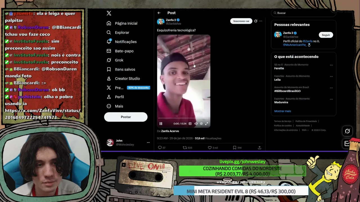Click the share icon on the post
Screen dimensions: 360x202
pyautogui.click(x=259, y=148)
